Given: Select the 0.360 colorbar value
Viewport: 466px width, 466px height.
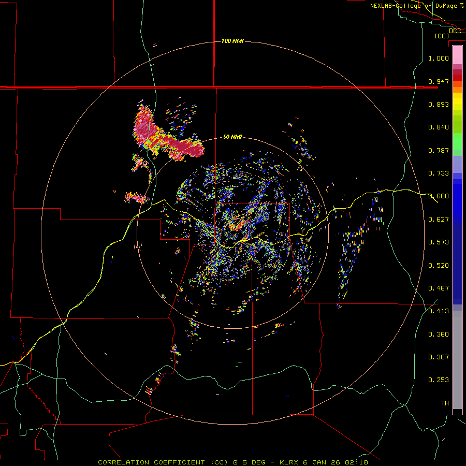Looking at the screenshot, I should pos(439,334).
